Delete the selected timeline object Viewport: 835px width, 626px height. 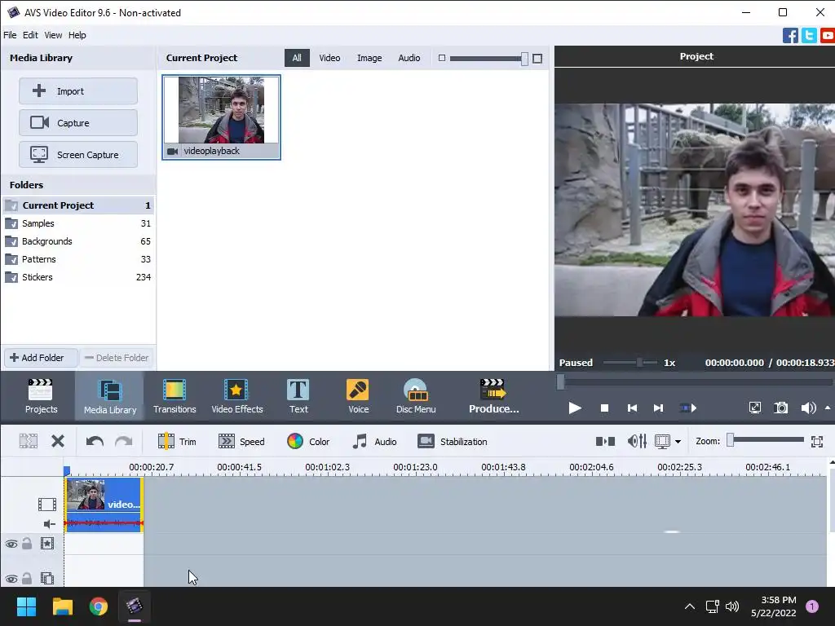click(x=58, y=441)
